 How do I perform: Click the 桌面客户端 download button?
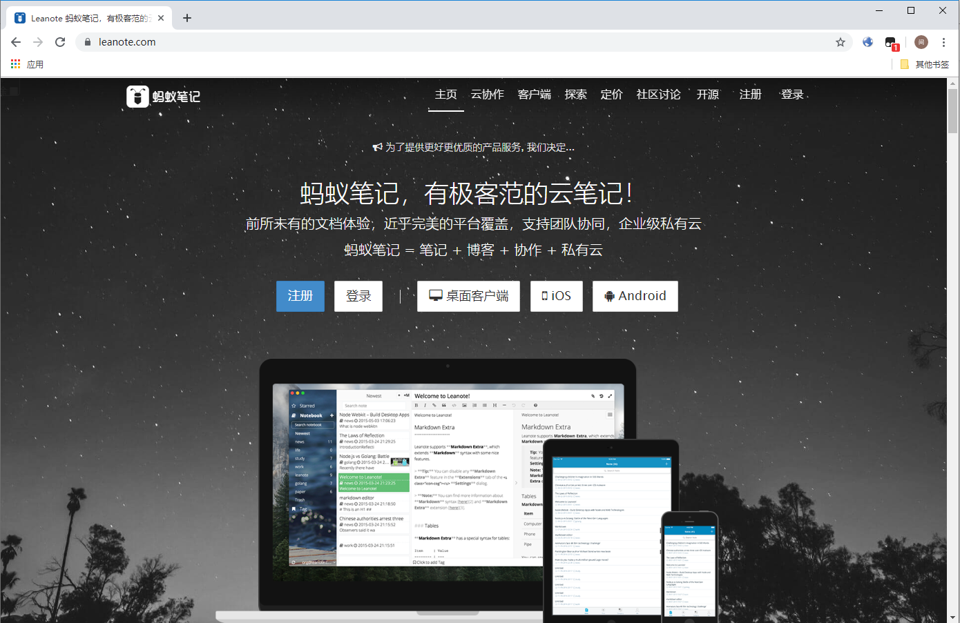click(468, 296)
